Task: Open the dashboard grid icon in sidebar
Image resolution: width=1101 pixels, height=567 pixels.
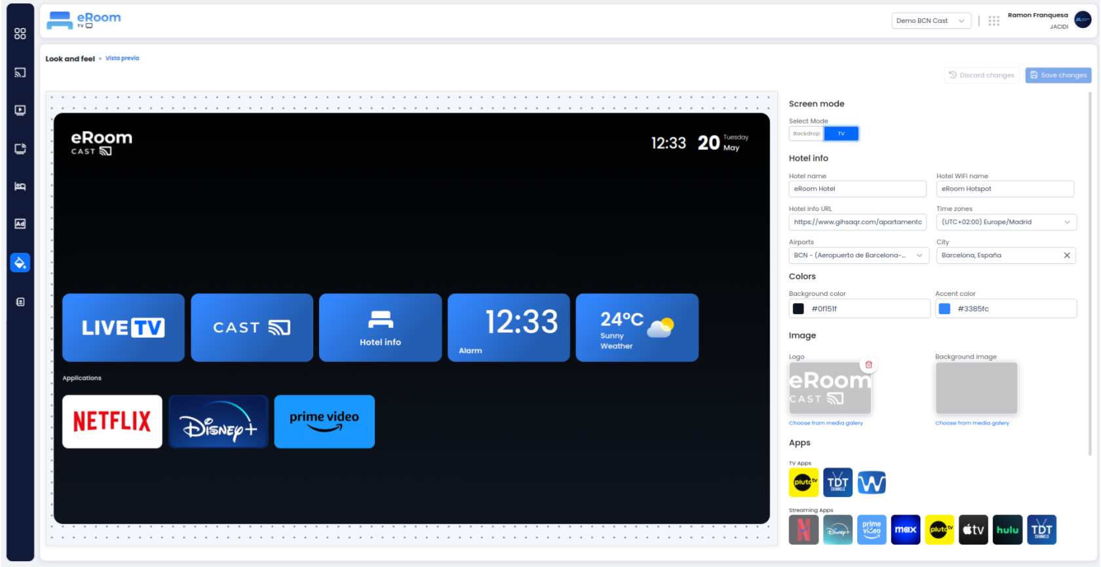Action: (20, 33)
